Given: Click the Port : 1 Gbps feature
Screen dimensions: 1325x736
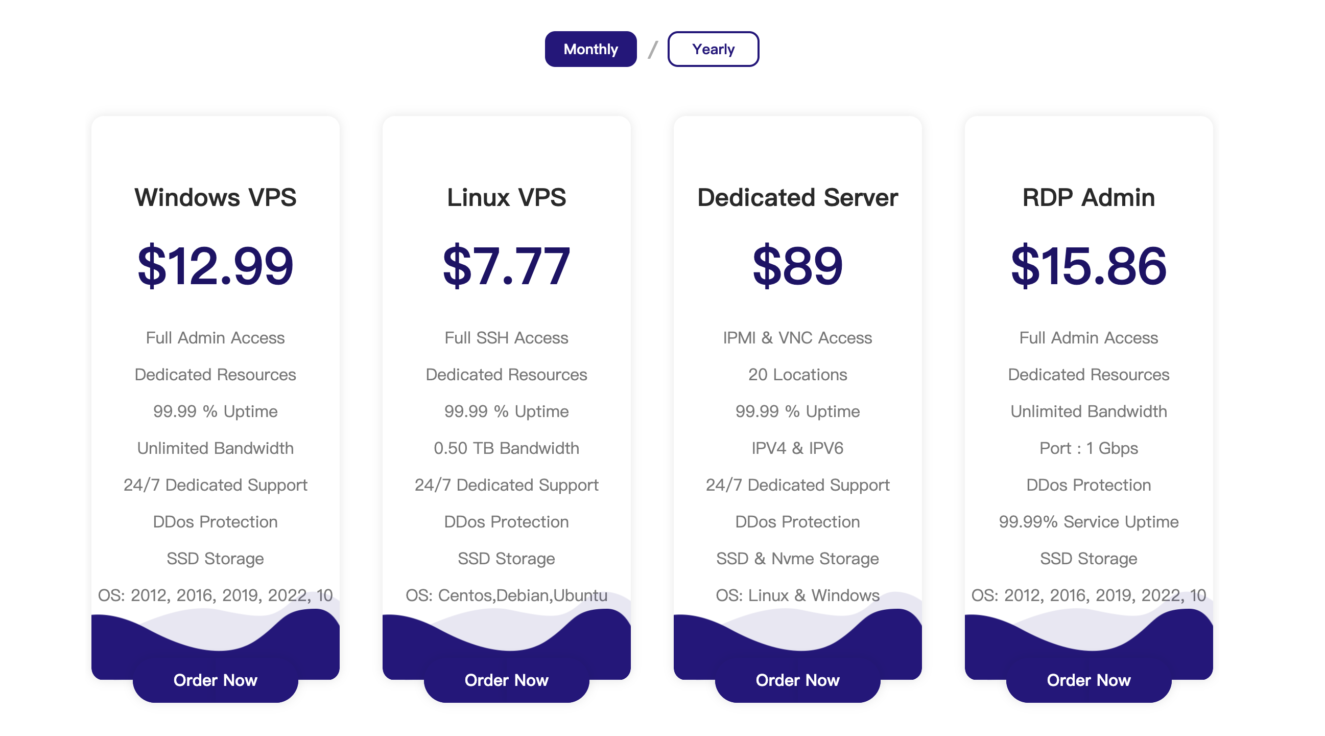Looking at the screenshot, I should pyautogui.click(x=1089, y=448).
